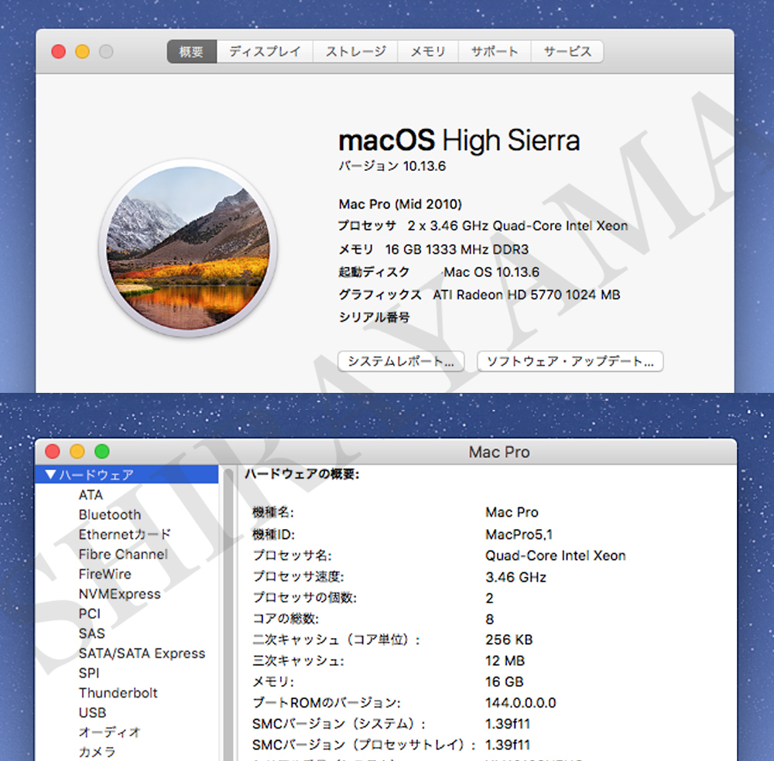Maximize the Mac Pro system report window
The width and height of the screenshot is (774, 761).
(x=101, y=452)
